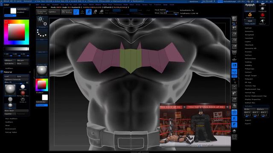
Task: Expand the Morph Target subpalette
Action: [251, 76]
